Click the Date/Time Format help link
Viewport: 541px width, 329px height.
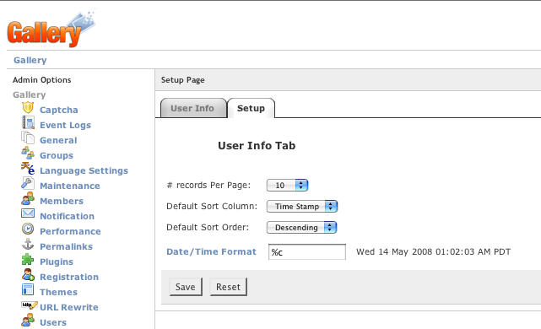(211, 251)
